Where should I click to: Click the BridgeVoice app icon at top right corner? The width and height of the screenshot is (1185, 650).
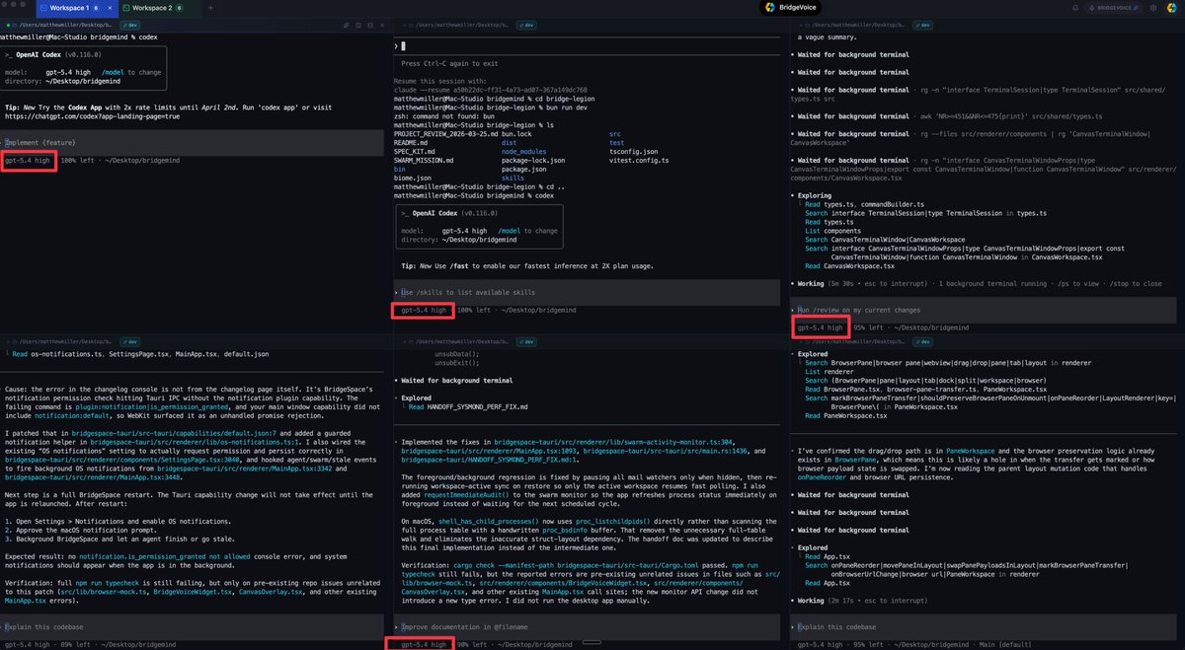(x=1172, y=8)
